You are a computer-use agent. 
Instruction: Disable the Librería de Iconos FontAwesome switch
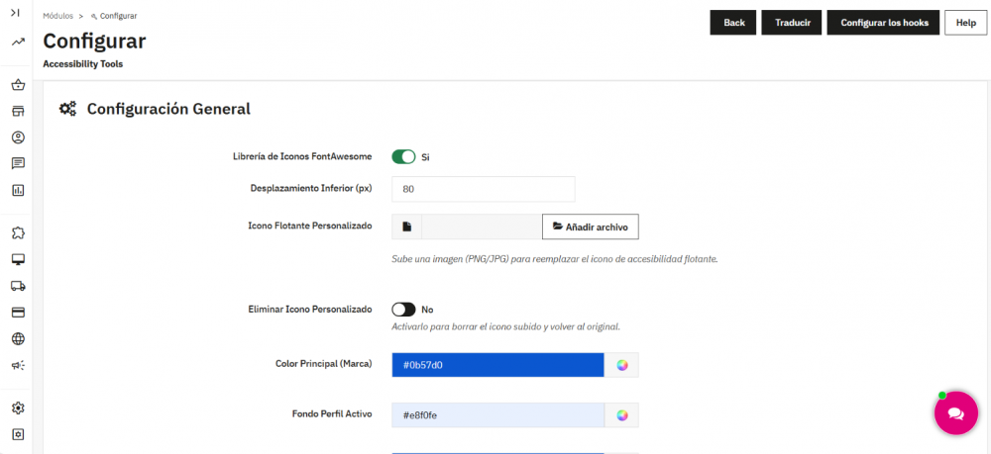403,157
